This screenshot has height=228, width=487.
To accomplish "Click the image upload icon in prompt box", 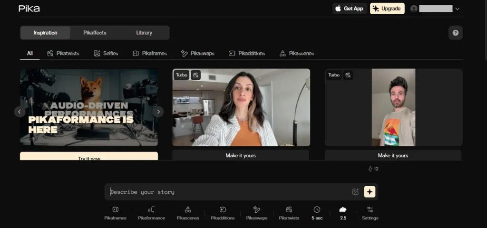I will (355, 192).
